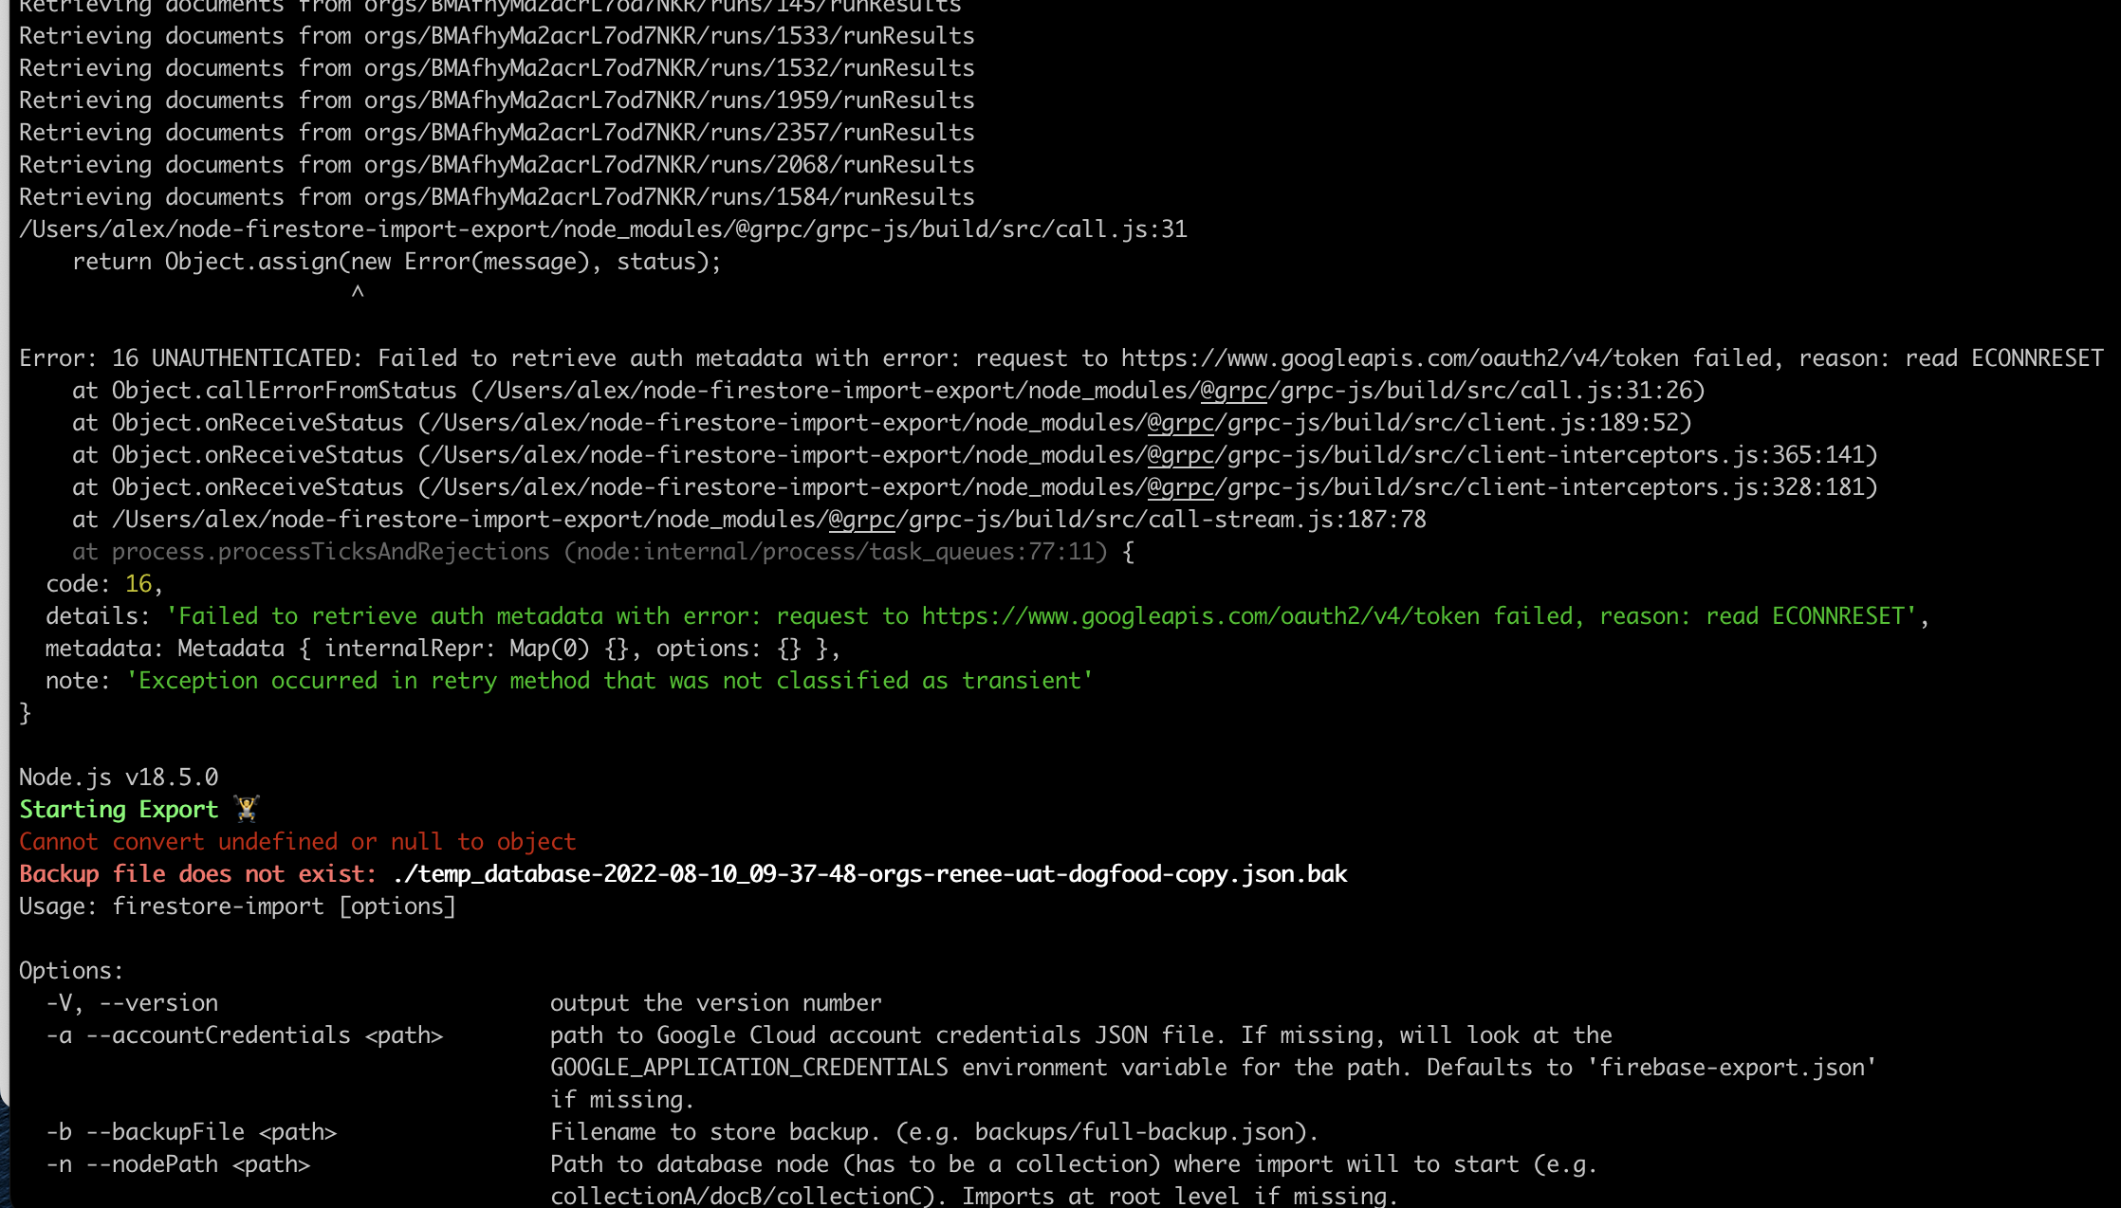Click the green 'Starting Export' text
The width and height of the screenshot is (2121, 1208).
point(119,810)
